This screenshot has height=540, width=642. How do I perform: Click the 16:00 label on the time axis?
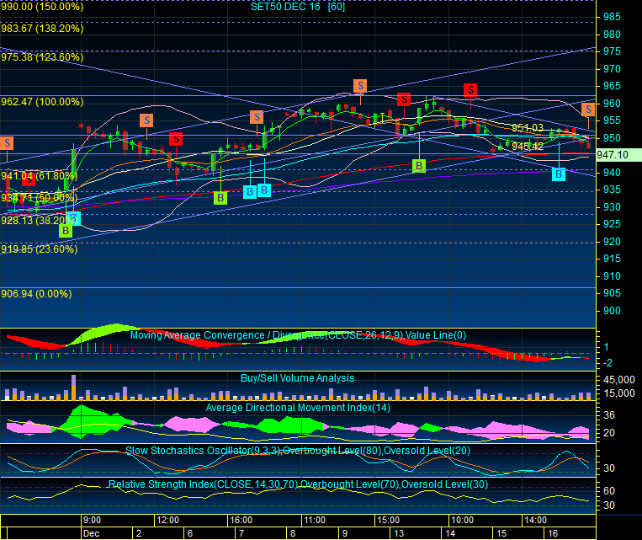coord(241,520)
